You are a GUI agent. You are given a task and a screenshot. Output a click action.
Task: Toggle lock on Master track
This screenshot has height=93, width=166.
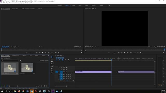[x=59, y=81]
